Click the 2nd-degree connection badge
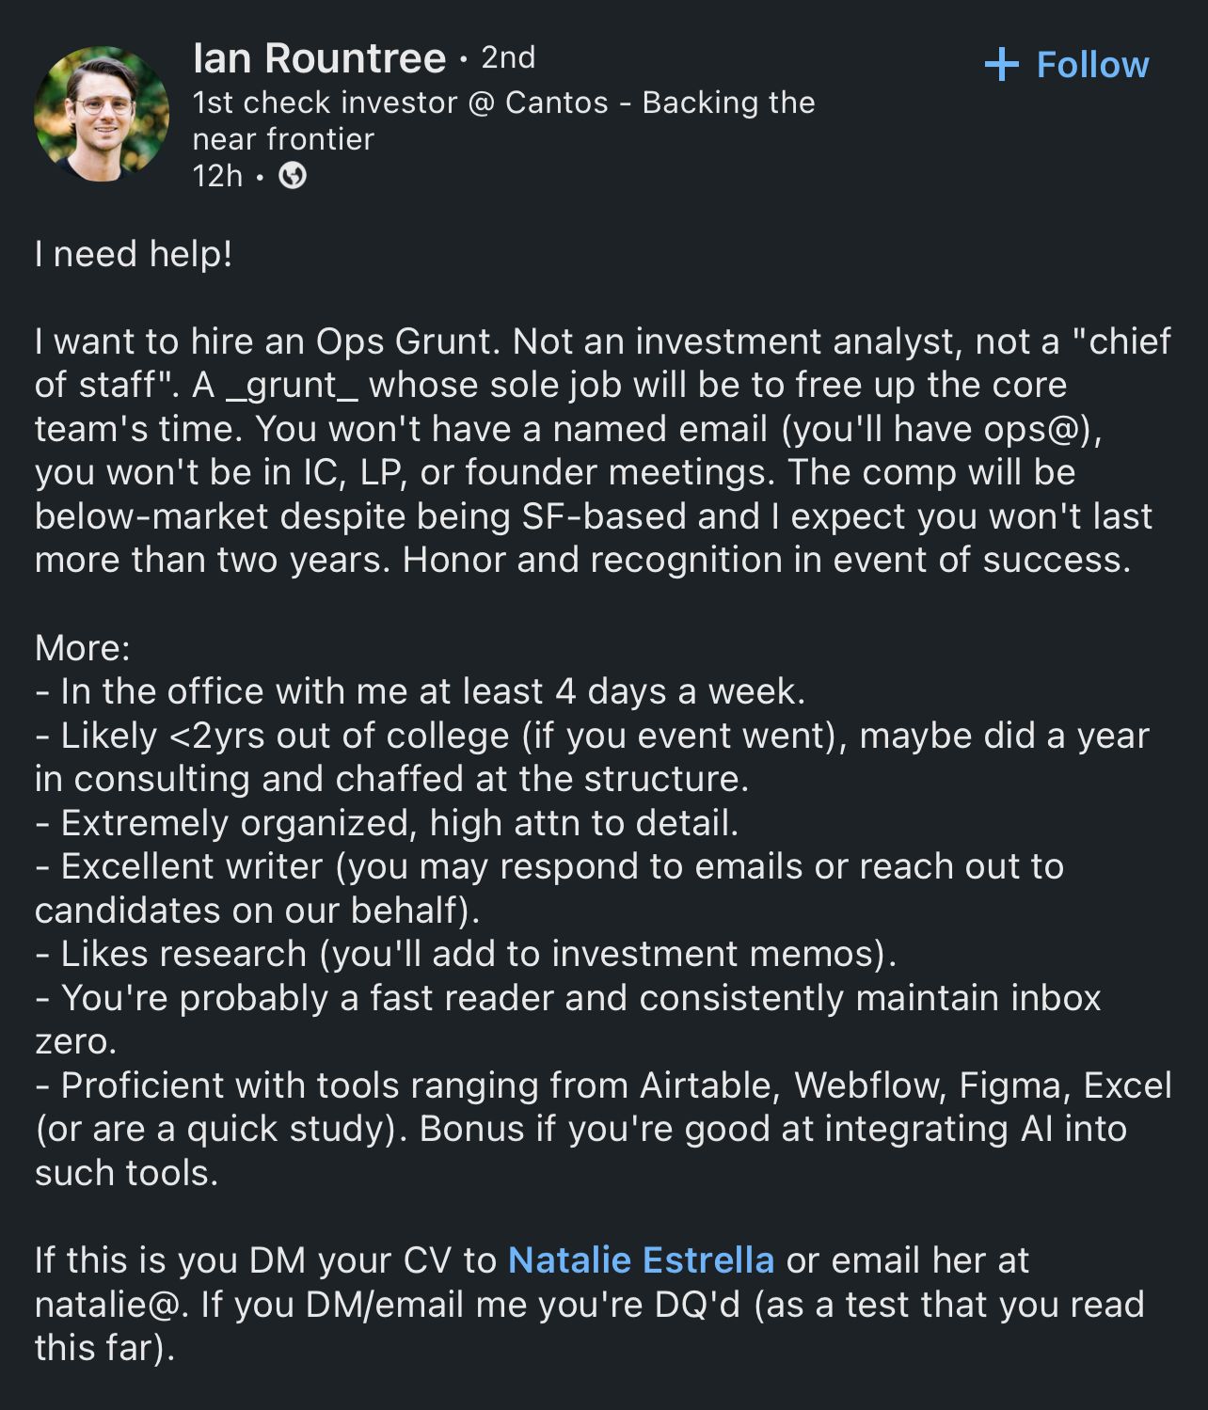Screen dimensions: 1208x1410 (508, 58)
